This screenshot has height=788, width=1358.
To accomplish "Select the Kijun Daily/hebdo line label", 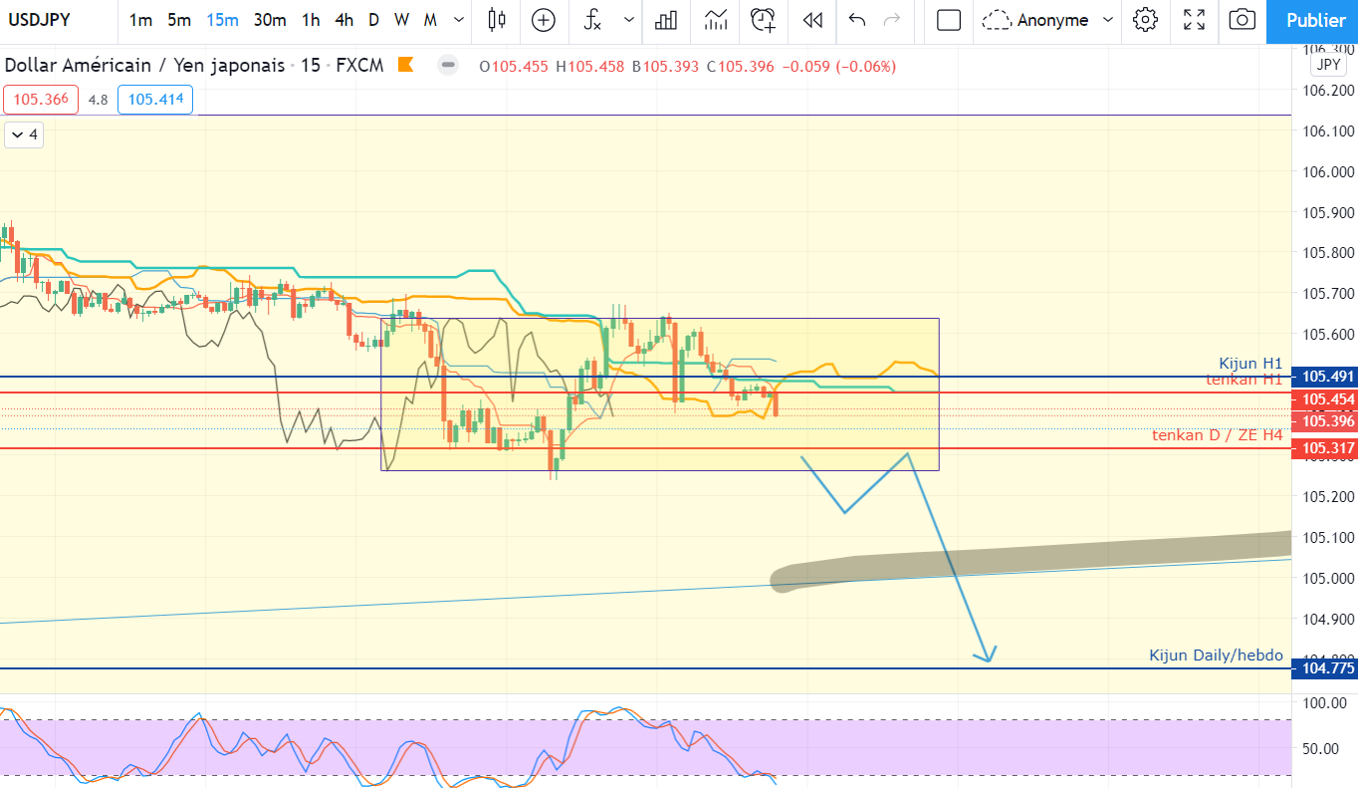I will tap(1216, 655).
